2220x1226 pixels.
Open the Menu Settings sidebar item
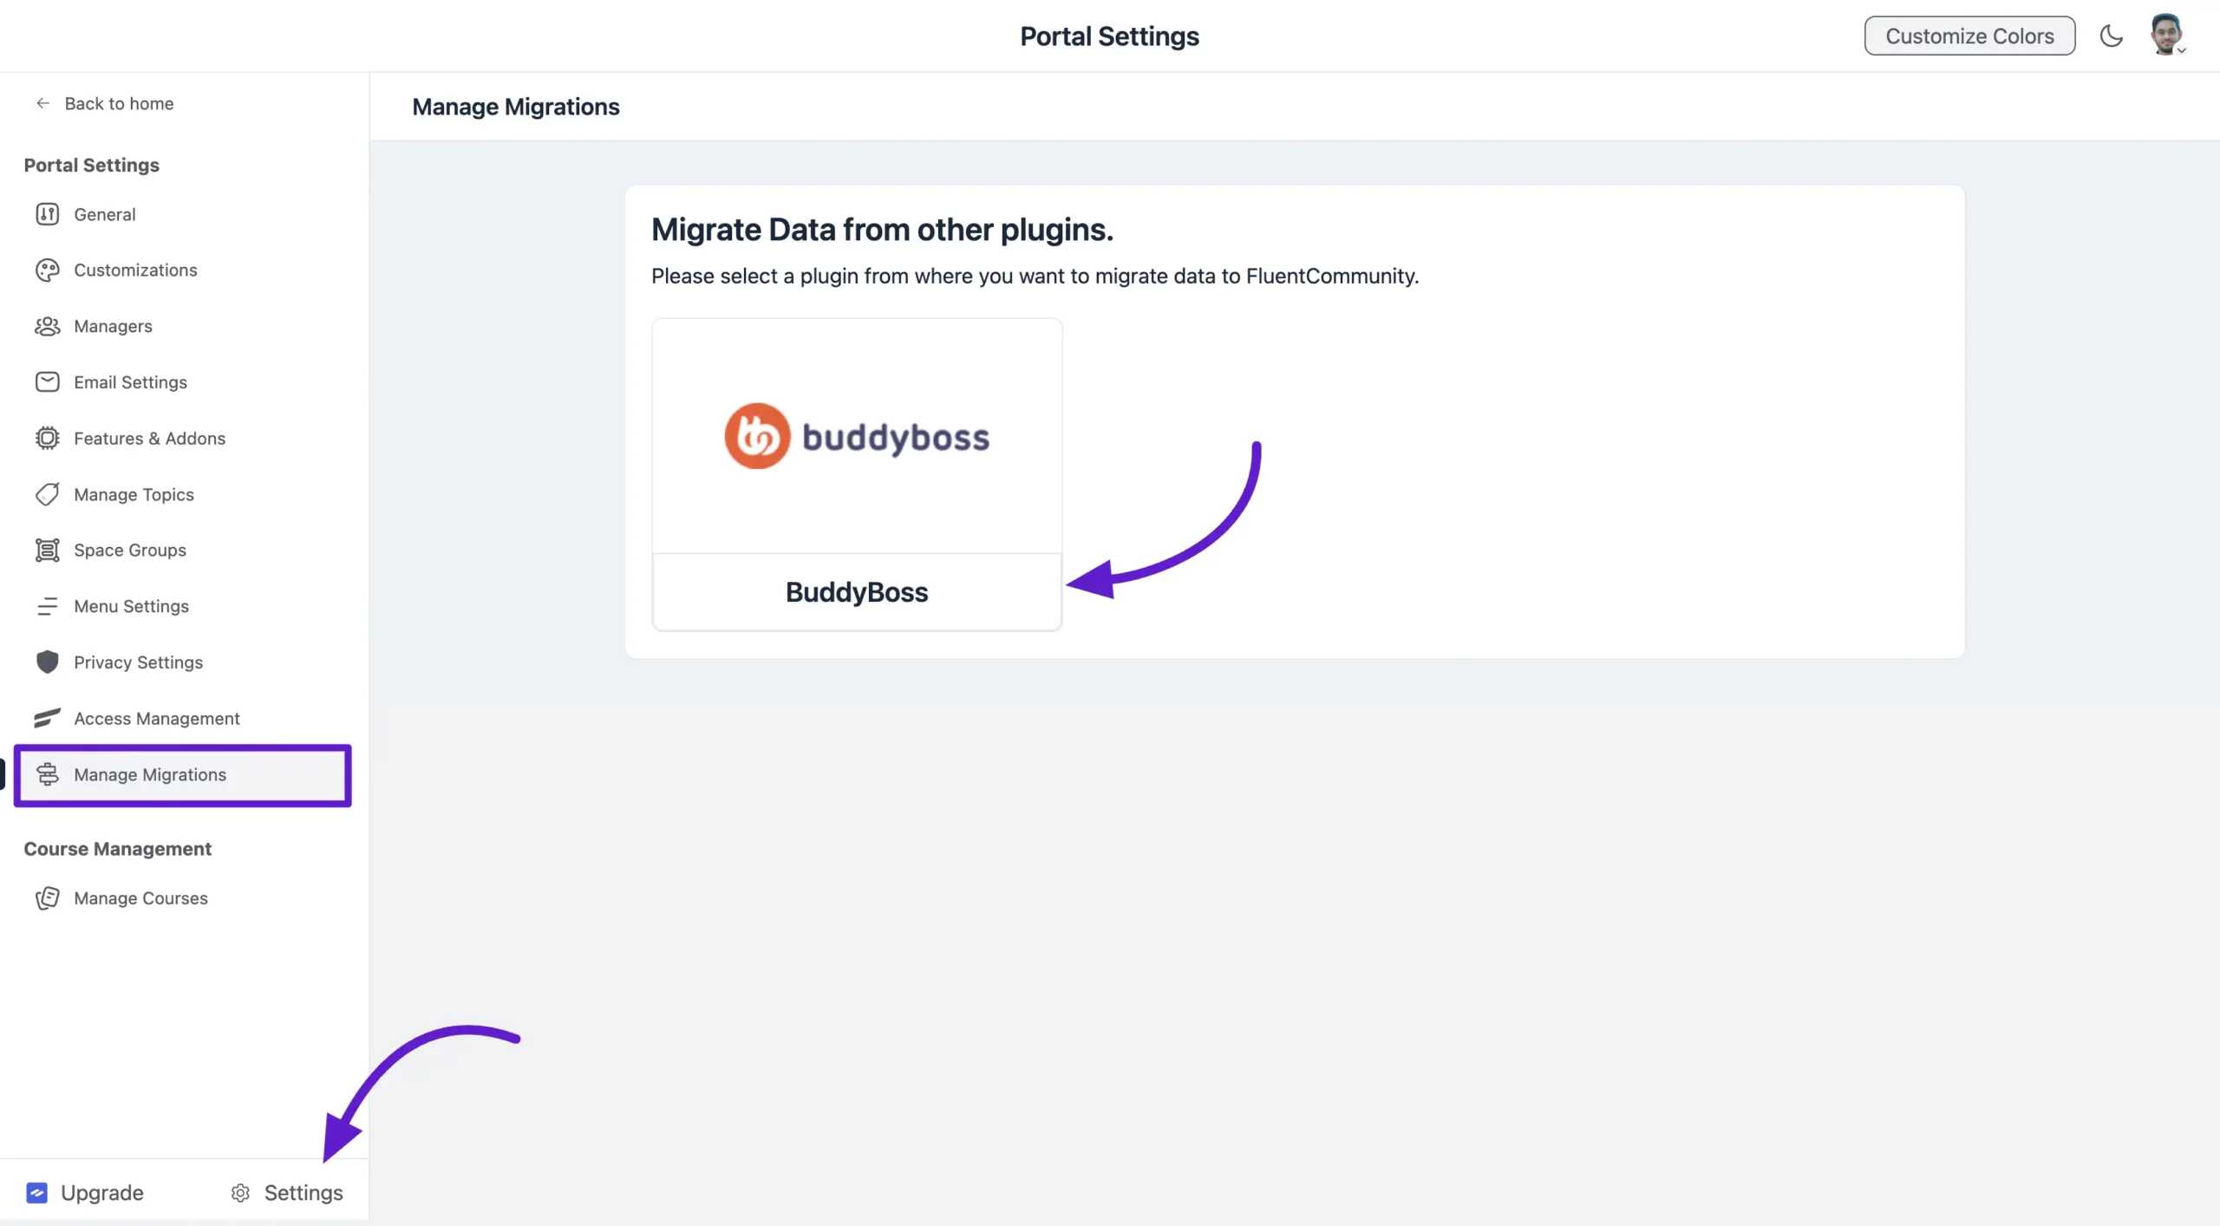[182, 607]
